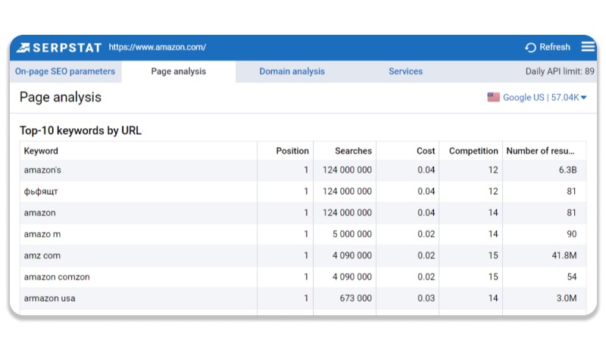Viewport: 606px width, 341px height.
Task: Click the Refresh circular arrow icon
Action: click(531, 48)
